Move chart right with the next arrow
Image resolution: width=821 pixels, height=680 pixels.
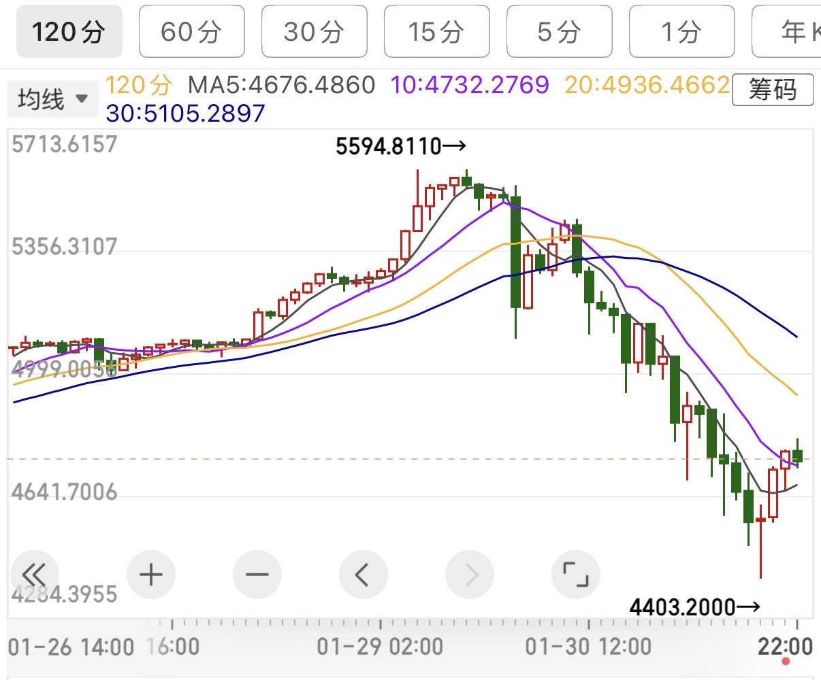click(470, 575)
